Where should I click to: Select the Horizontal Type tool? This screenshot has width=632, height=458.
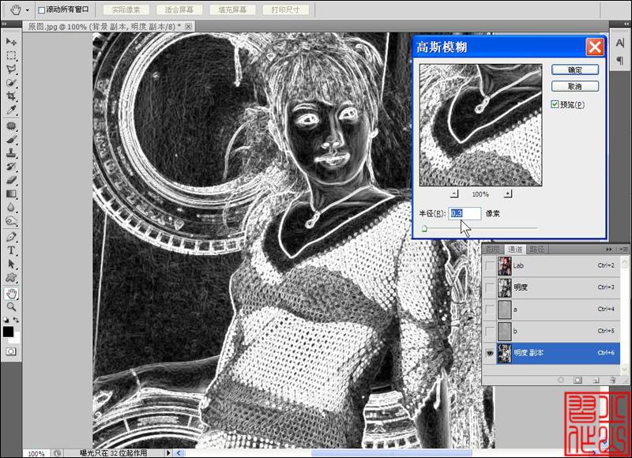tap(11, 250)
